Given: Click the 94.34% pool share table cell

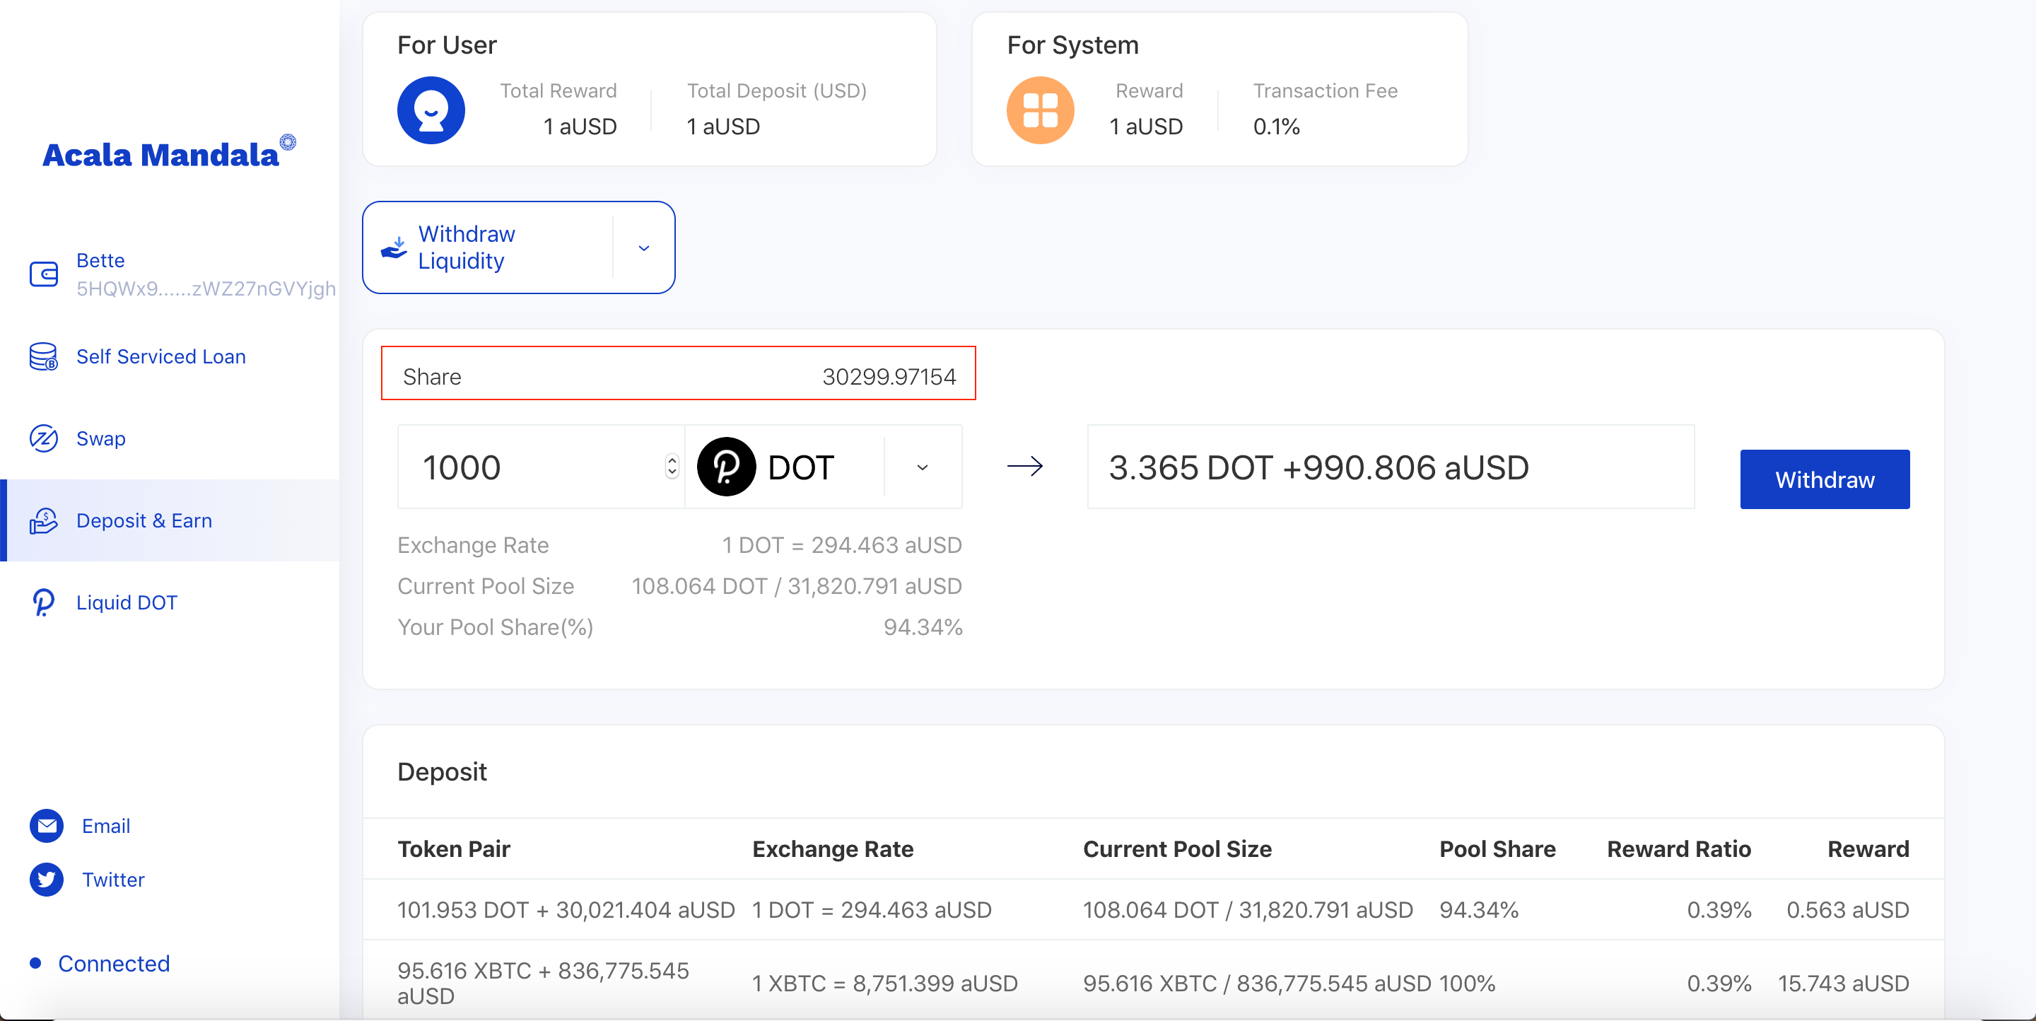Looking at the screenshot, I should click(x=1479, y=909).
